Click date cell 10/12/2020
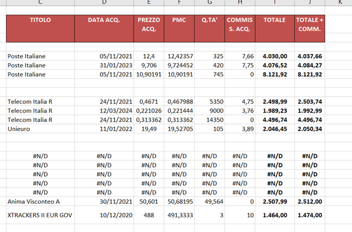 point(104,215)
